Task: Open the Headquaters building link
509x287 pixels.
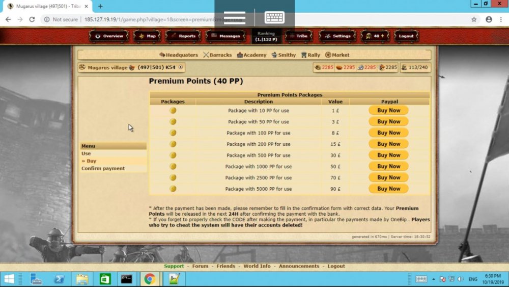Action: click(x=179, y=55)
